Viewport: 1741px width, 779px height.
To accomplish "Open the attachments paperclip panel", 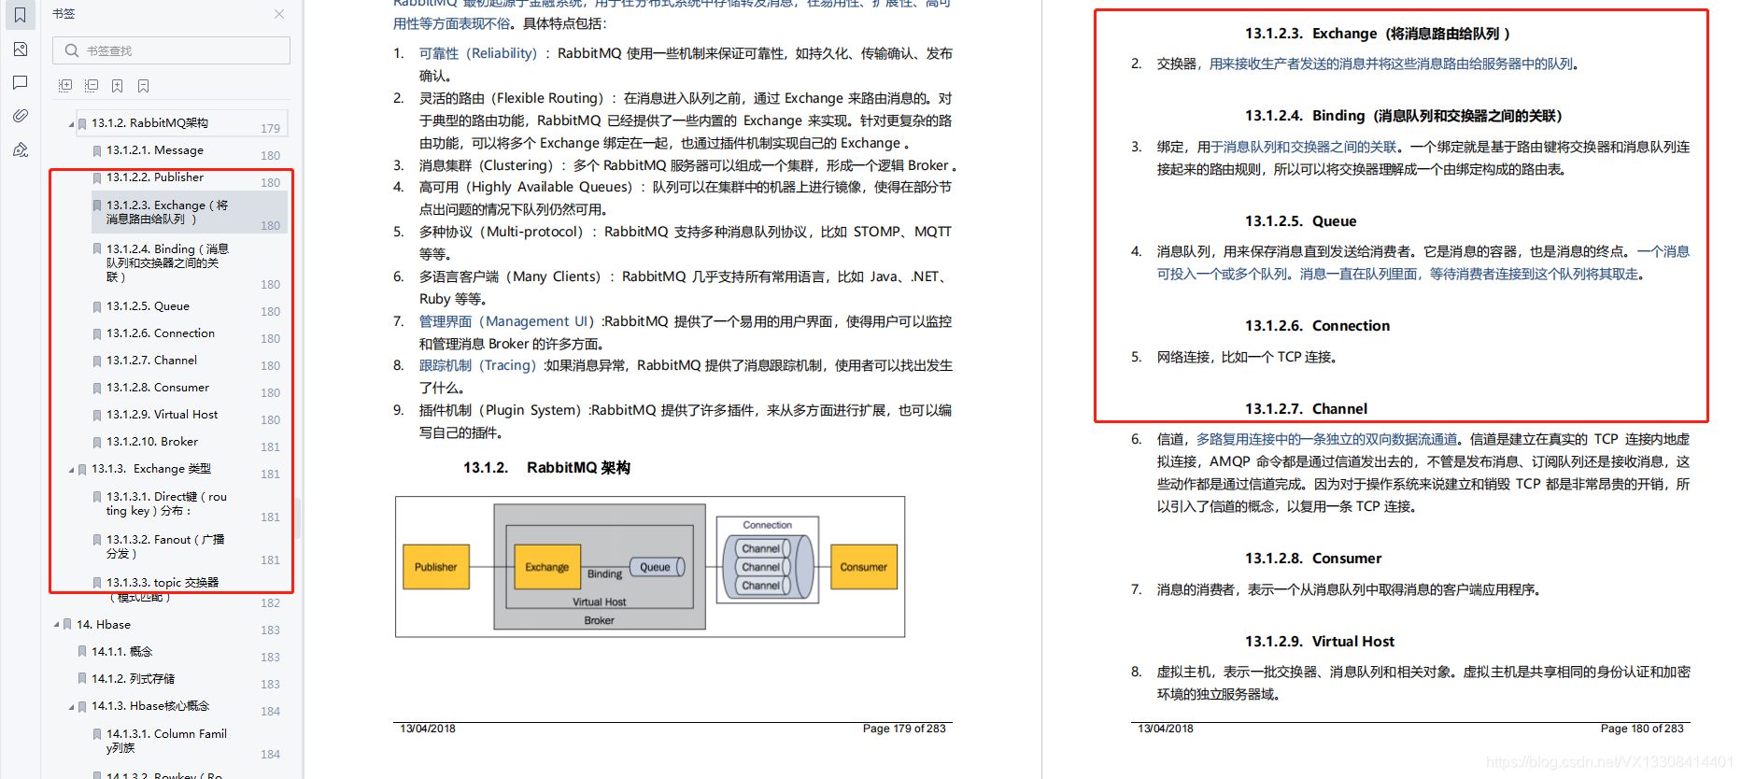I will coord(20,116).
